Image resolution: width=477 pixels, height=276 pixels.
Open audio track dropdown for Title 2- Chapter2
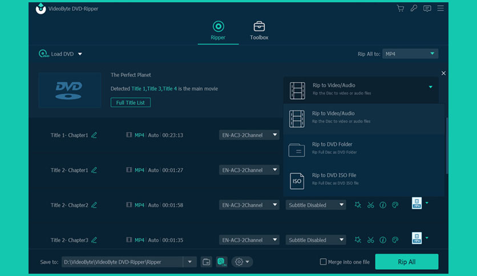(x=249, y=205)
